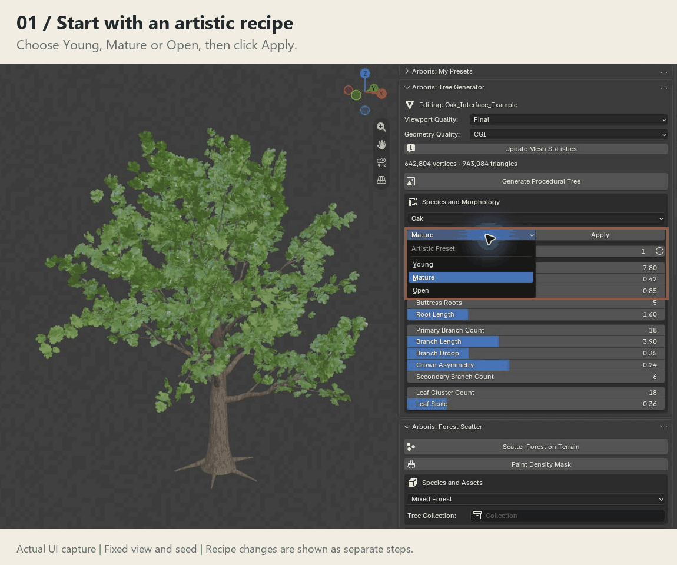
Task: Click the drag grip on My Presets panel
Action: (x=663, y=72)
